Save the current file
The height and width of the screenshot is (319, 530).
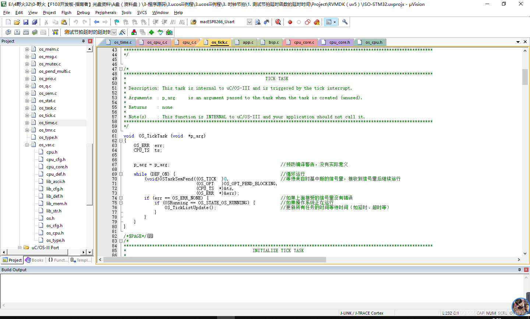pos(26,22)
